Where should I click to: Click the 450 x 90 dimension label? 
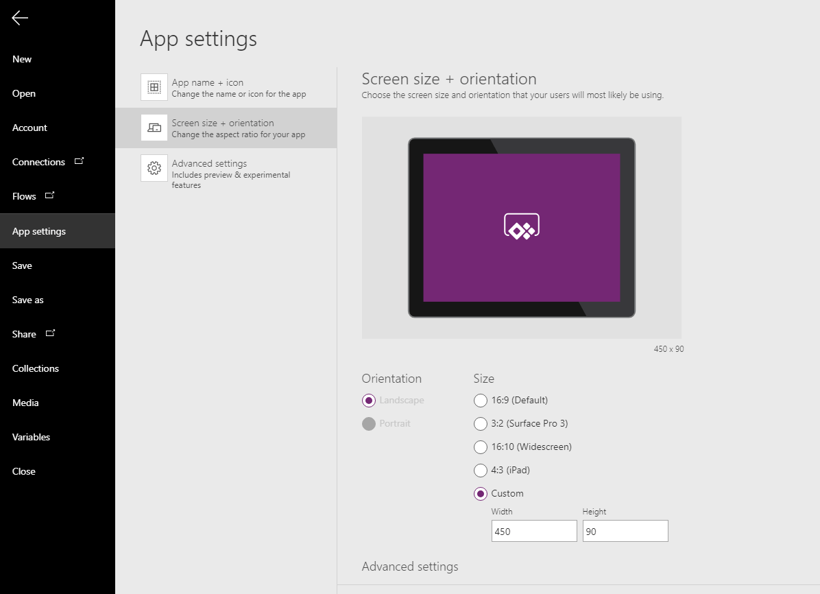(668, 349)
